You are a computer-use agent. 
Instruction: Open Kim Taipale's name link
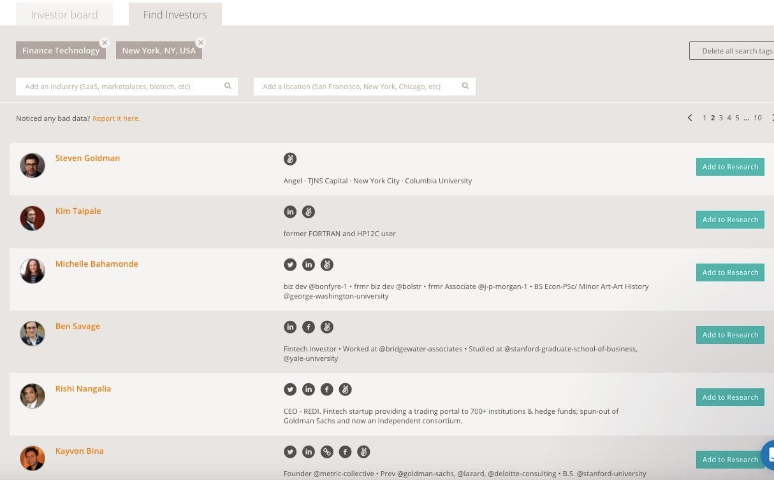coord(78,211)
